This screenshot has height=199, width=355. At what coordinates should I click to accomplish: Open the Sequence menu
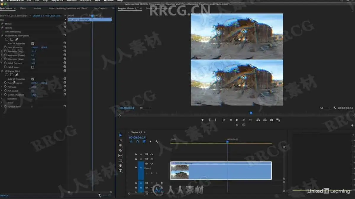point(57,1)
